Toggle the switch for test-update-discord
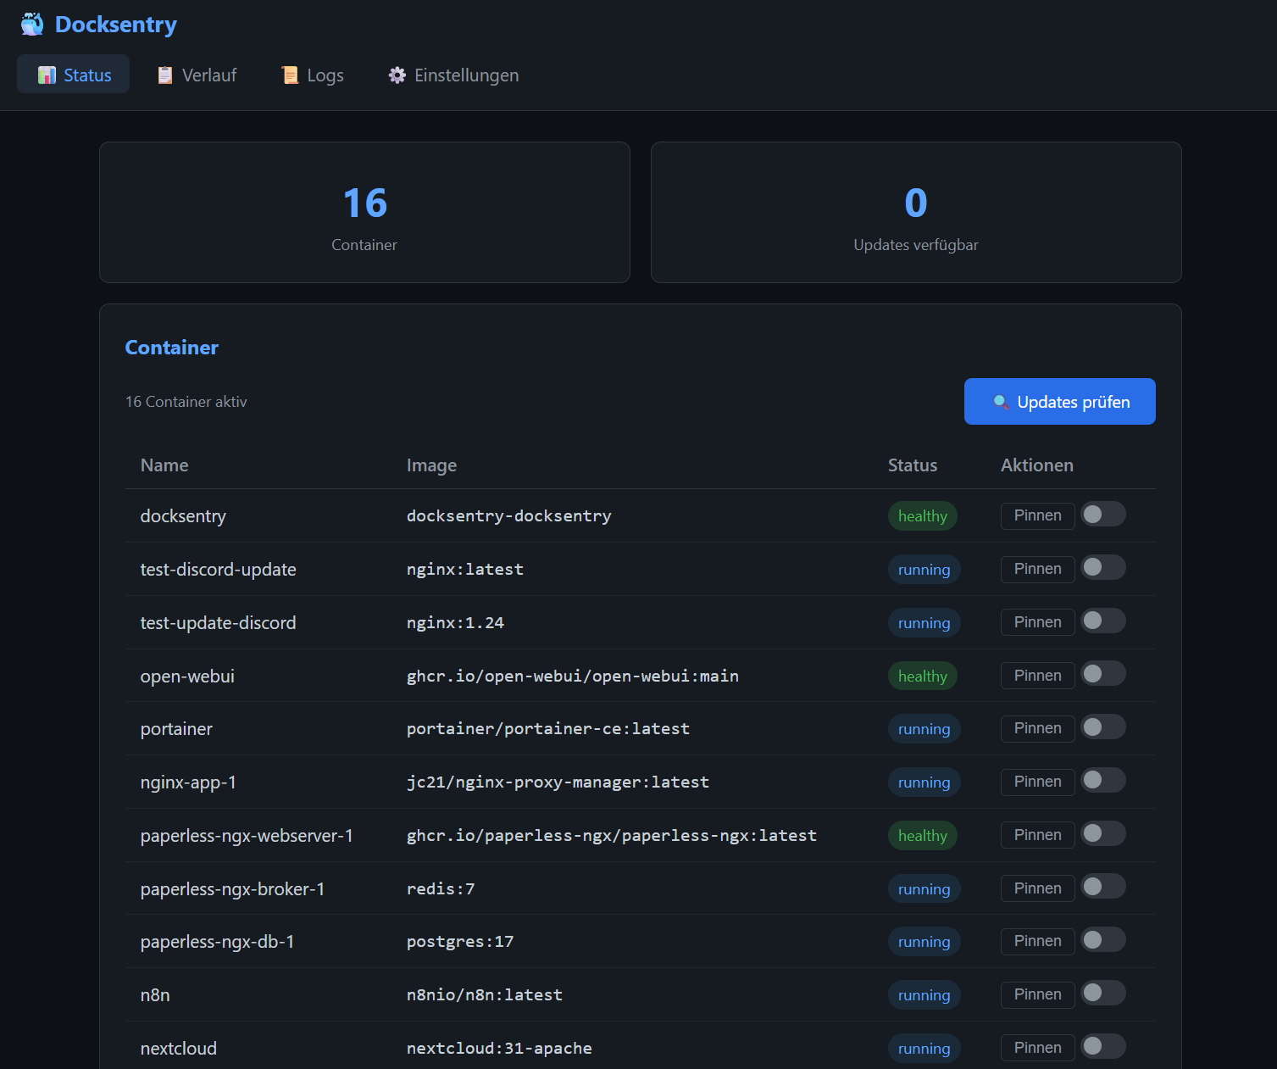The width and height of the screenshot is (1277, 1069). 1103,621
